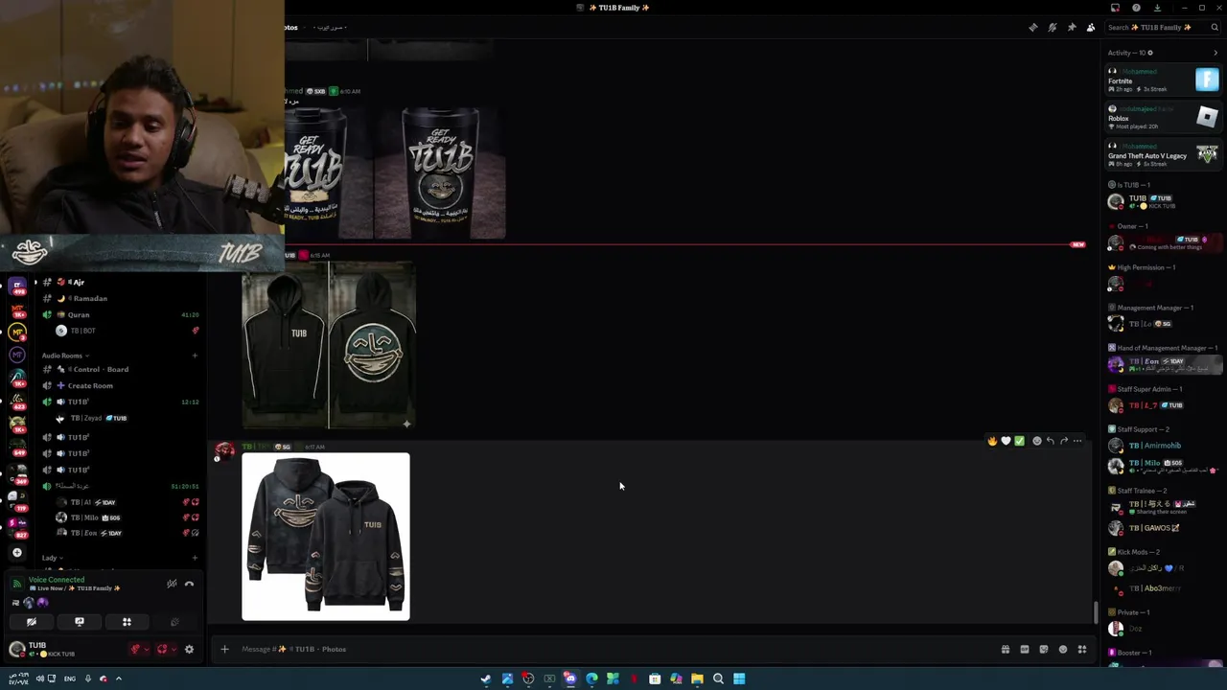
Task: Open Steam from the taskbar
Action: click(x=486, y=678)
